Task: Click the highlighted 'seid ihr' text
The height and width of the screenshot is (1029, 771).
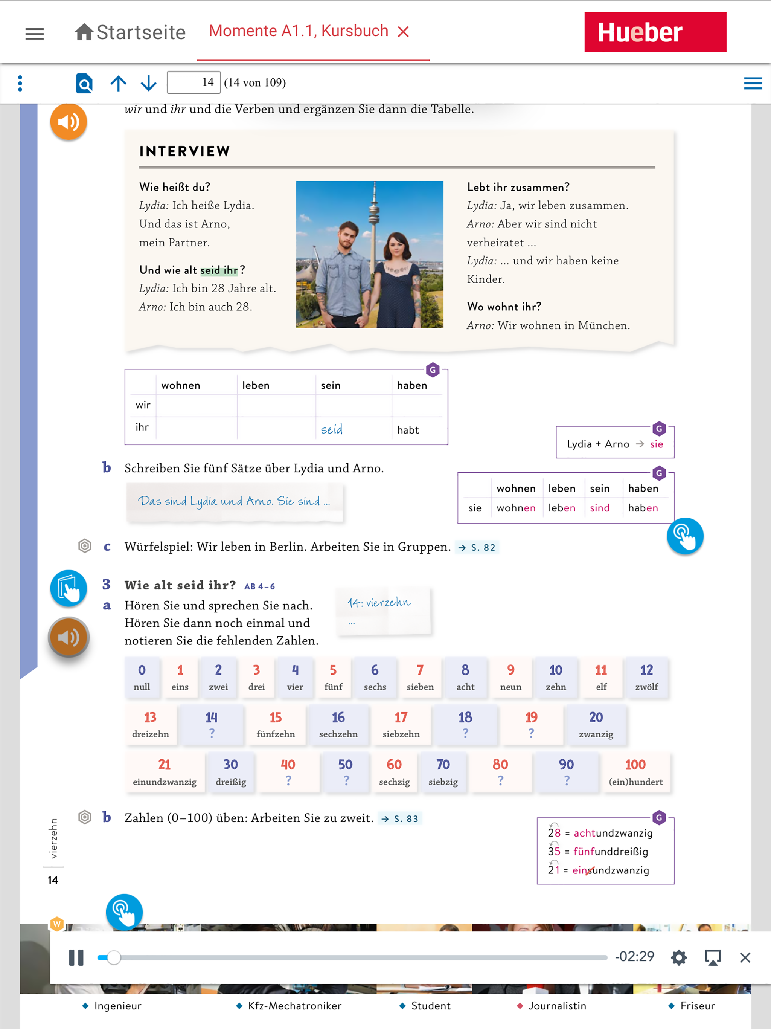Action: (219, 270)
